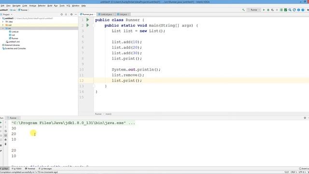Select LinkList class in project tree
Screen dimensions: 309x174
coord(14,32)
